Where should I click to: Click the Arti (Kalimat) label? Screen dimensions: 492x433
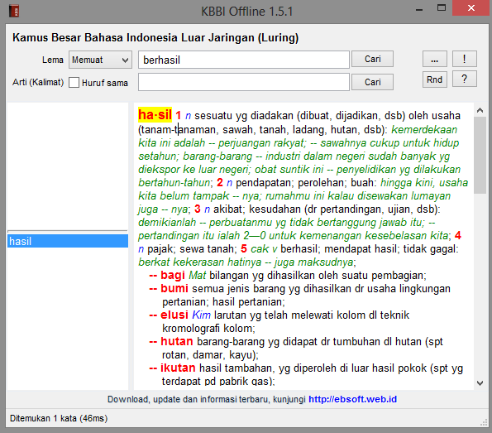tap(38, 82)
